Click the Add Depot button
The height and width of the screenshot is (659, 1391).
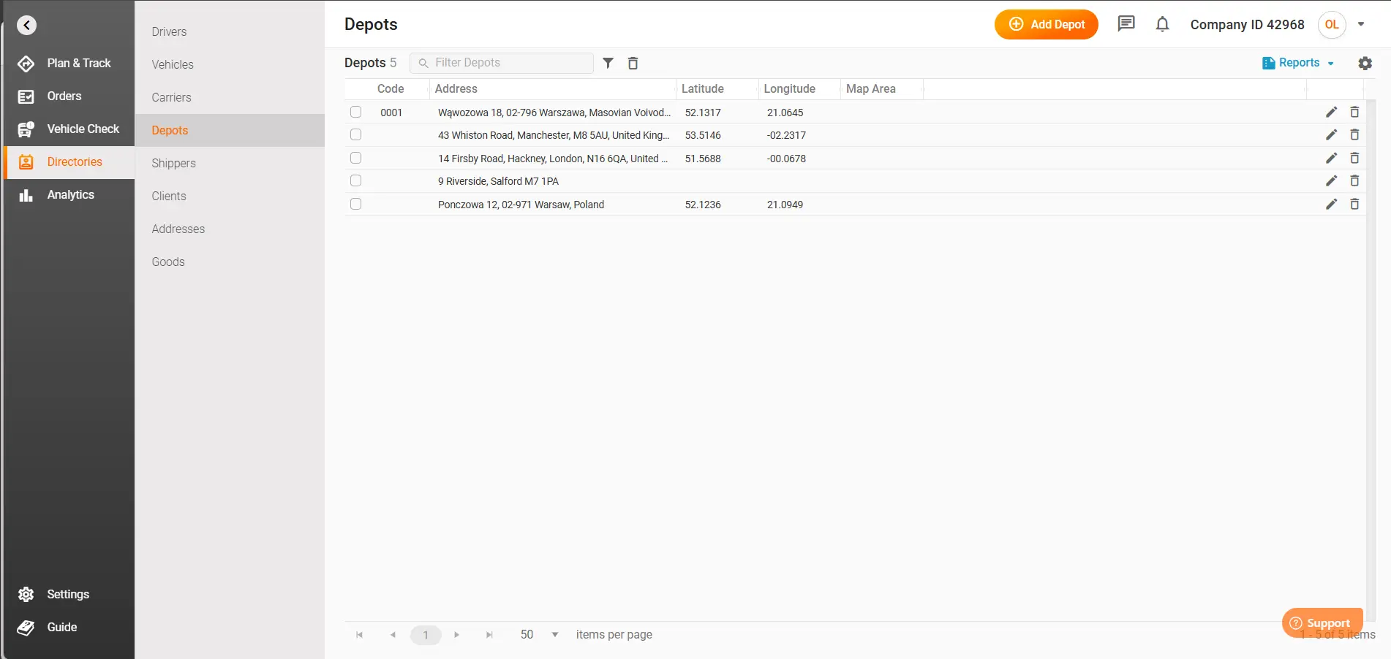point(1046,24)
